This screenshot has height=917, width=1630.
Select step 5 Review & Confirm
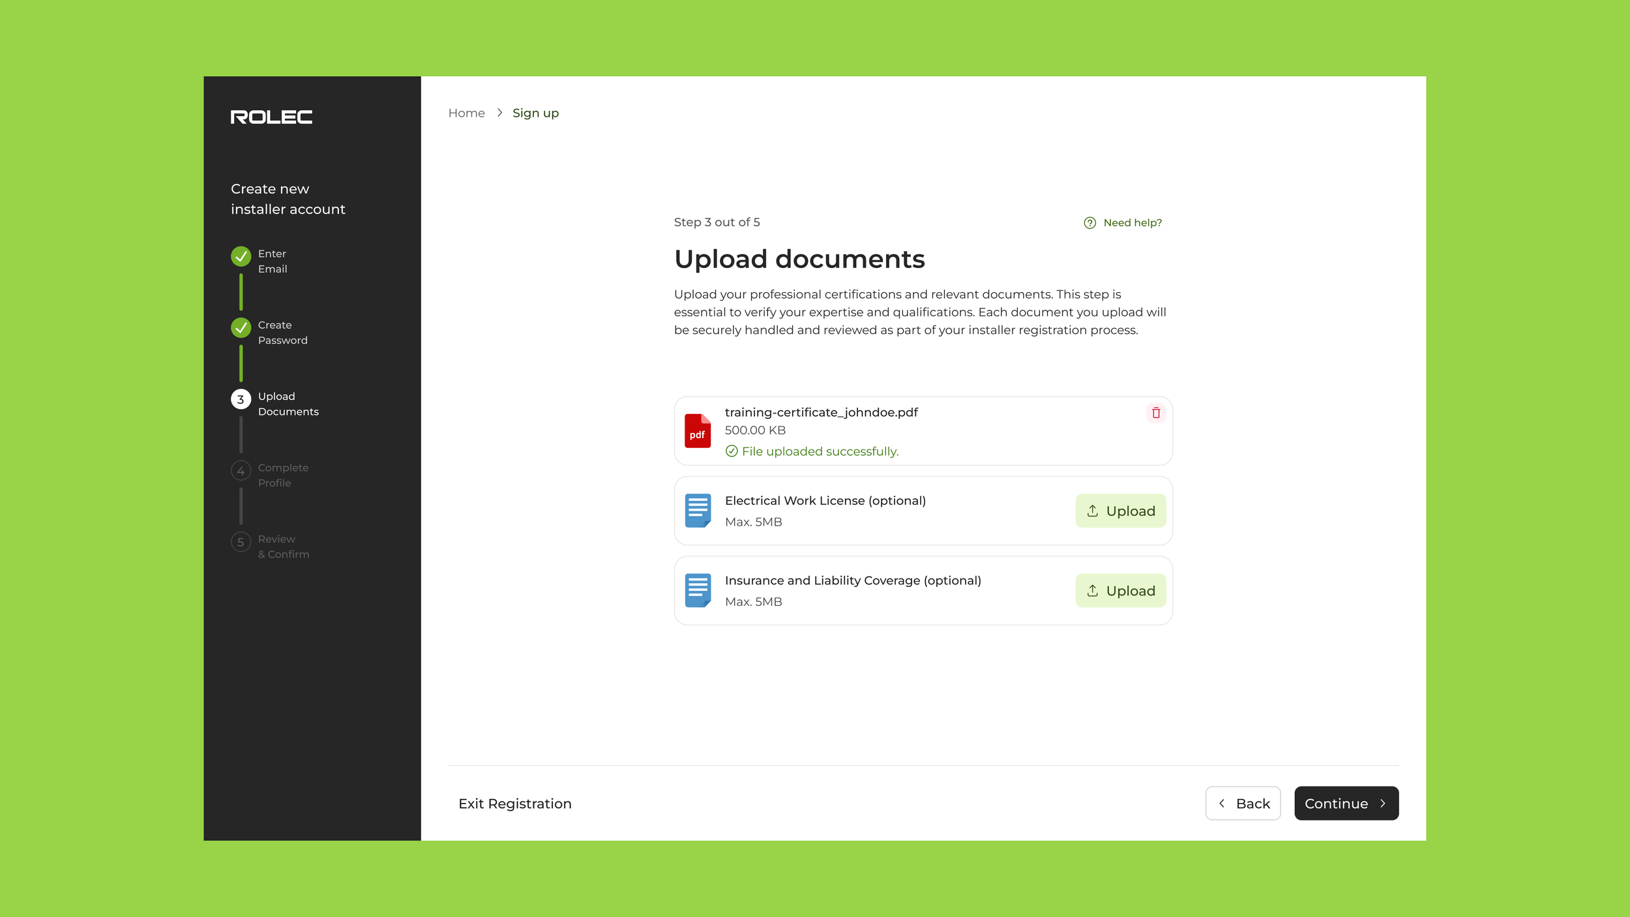(241, 542)
